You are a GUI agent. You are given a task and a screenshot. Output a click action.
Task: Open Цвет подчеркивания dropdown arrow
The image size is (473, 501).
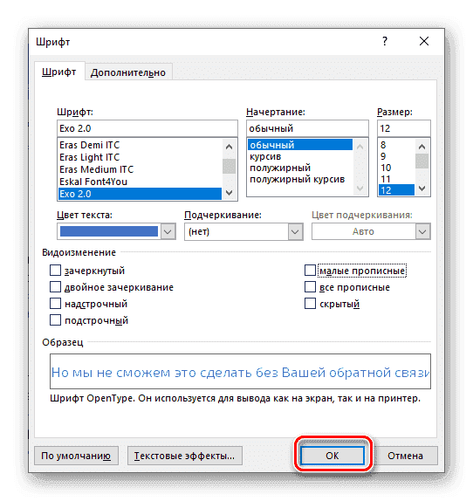pyautogui.click(x=422, y=231)
